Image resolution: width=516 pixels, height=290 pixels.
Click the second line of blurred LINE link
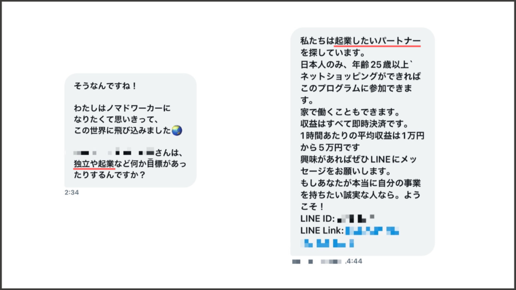328,243
